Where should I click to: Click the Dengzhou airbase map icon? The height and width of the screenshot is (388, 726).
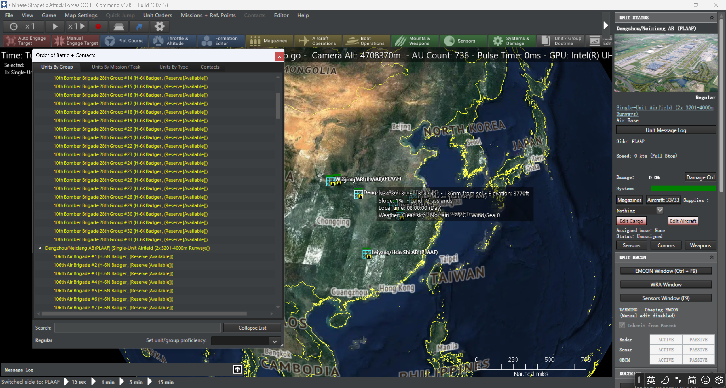[358, 194]
